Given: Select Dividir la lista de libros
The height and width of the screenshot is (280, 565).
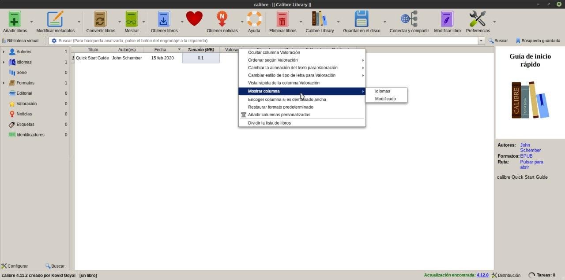Looking at the screenshot, I should [302, 123].
